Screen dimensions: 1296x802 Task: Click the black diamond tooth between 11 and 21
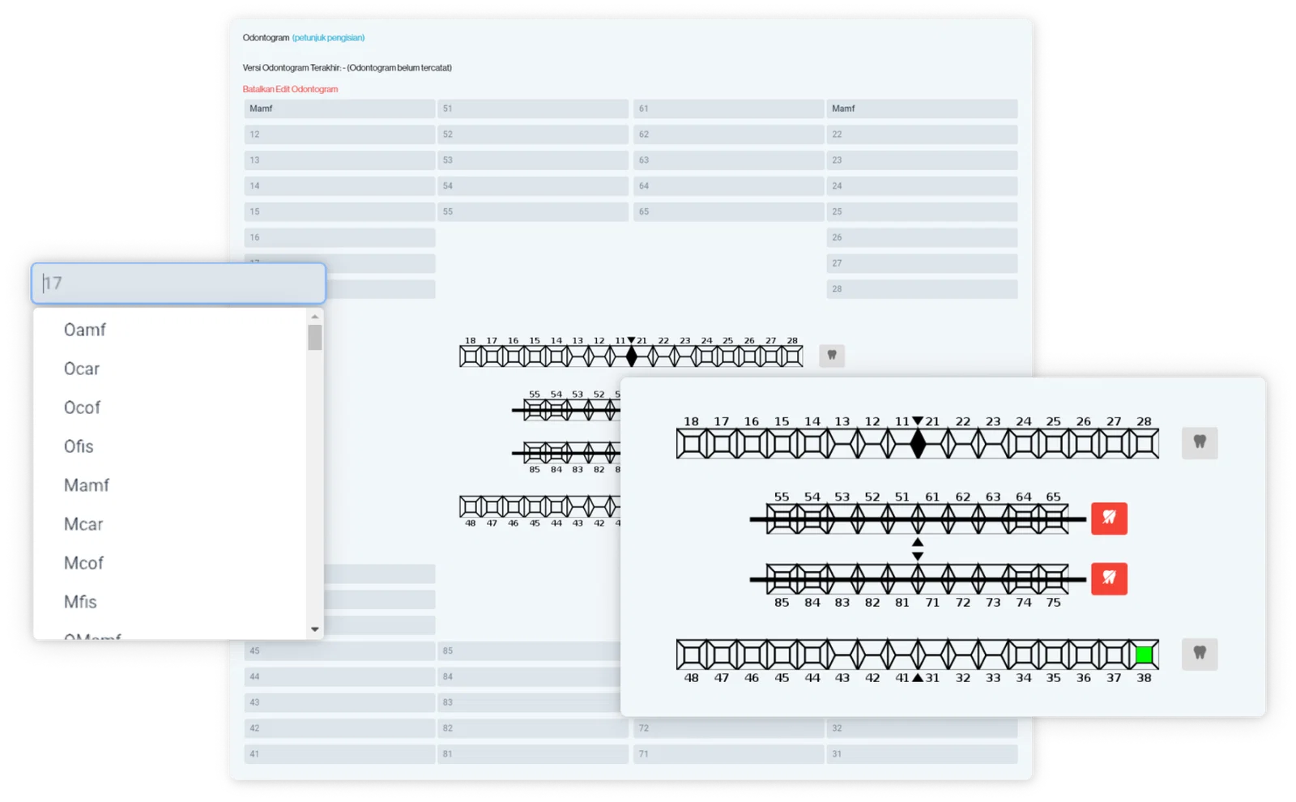pyautogui.click(x=918, y=444)
